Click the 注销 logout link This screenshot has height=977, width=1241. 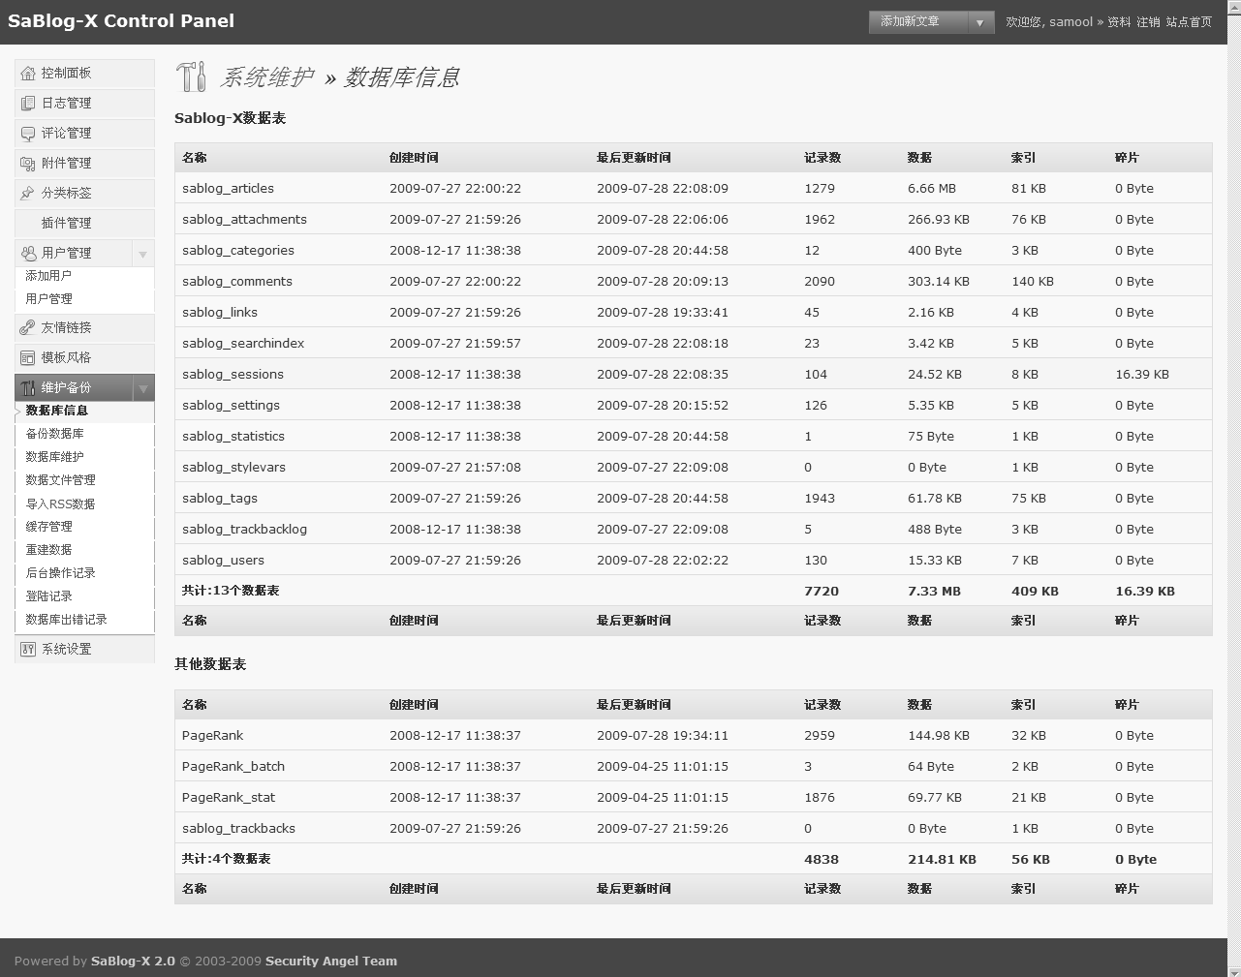point(1148,22)
